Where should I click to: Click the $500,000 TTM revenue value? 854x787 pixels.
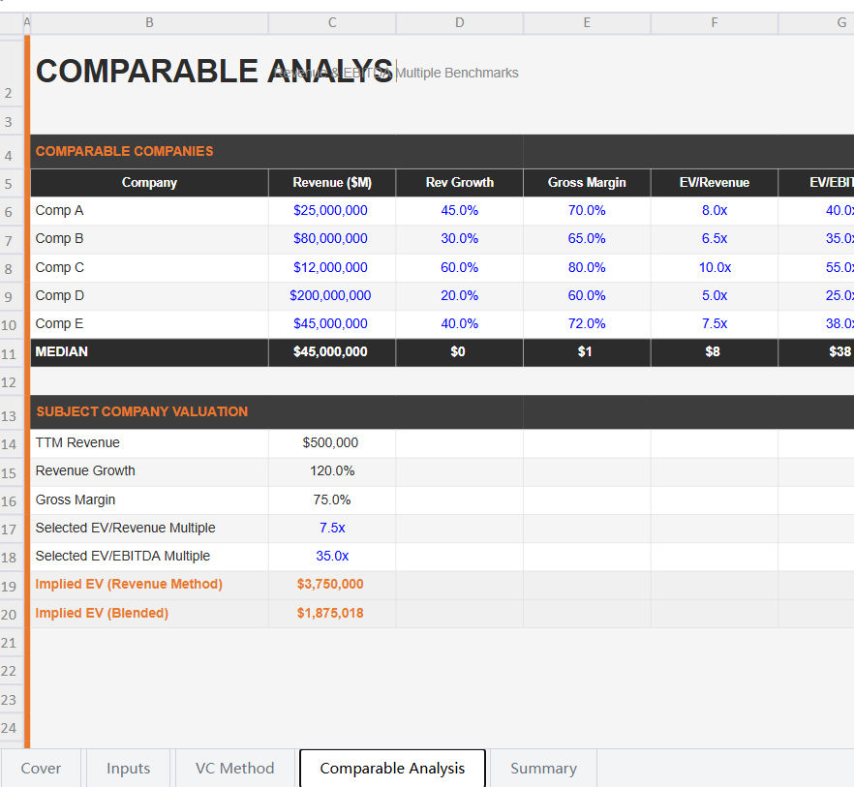330,443
